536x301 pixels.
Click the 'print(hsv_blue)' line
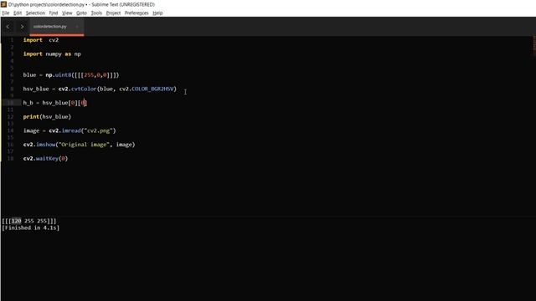click(47, 117)
